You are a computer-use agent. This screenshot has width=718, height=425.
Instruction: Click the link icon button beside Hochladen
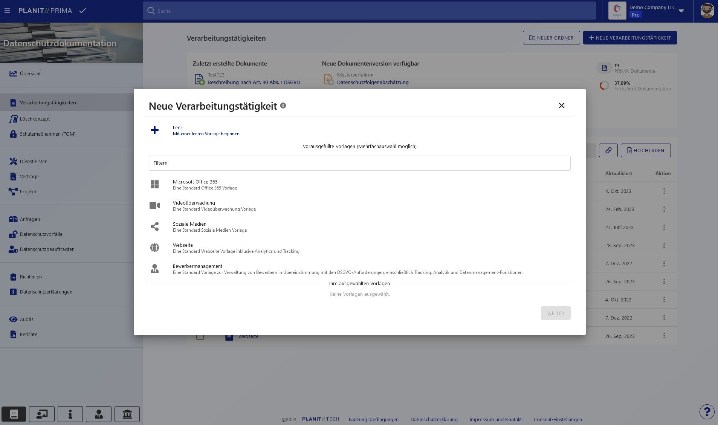608,150
